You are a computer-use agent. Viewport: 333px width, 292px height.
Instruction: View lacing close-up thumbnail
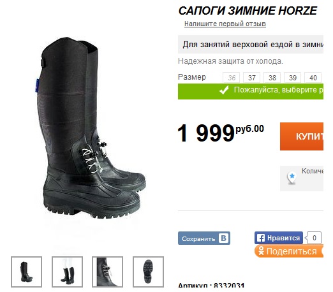(x=107, y=272)
